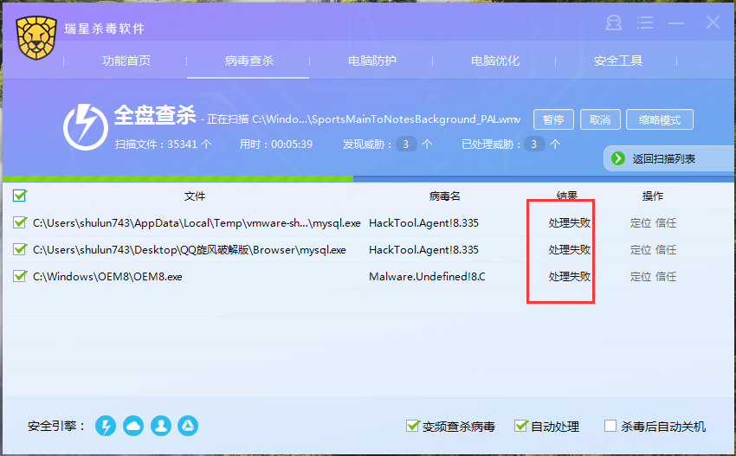Click 信任 for OEM8.exe row

(666, 276)
